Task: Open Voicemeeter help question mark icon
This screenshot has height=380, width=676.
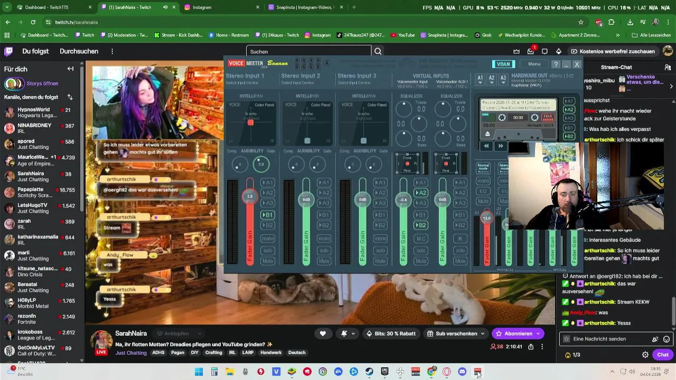Action: click(x=556, y=64)
